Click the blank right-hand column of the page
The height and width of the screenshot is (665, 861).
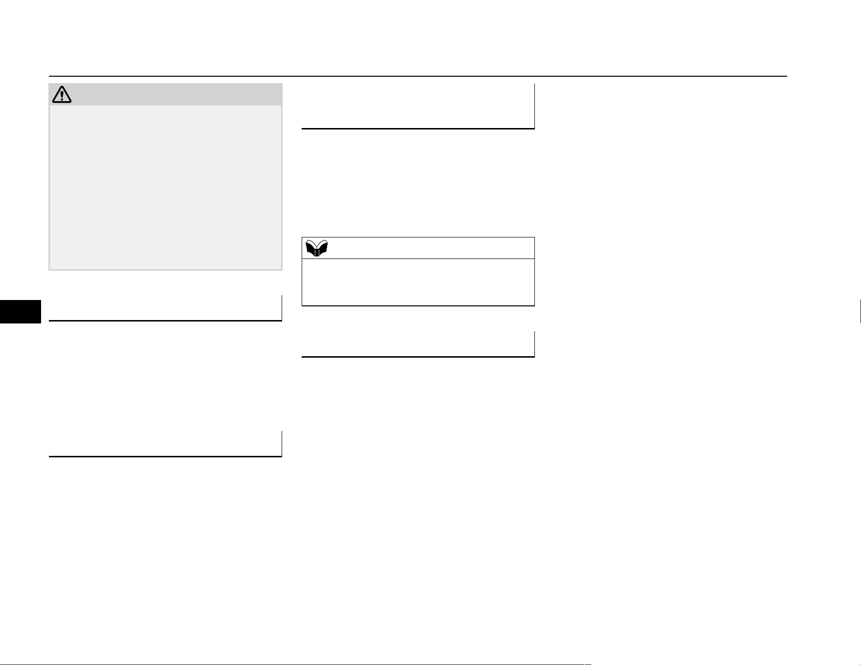tap(670, 342)
